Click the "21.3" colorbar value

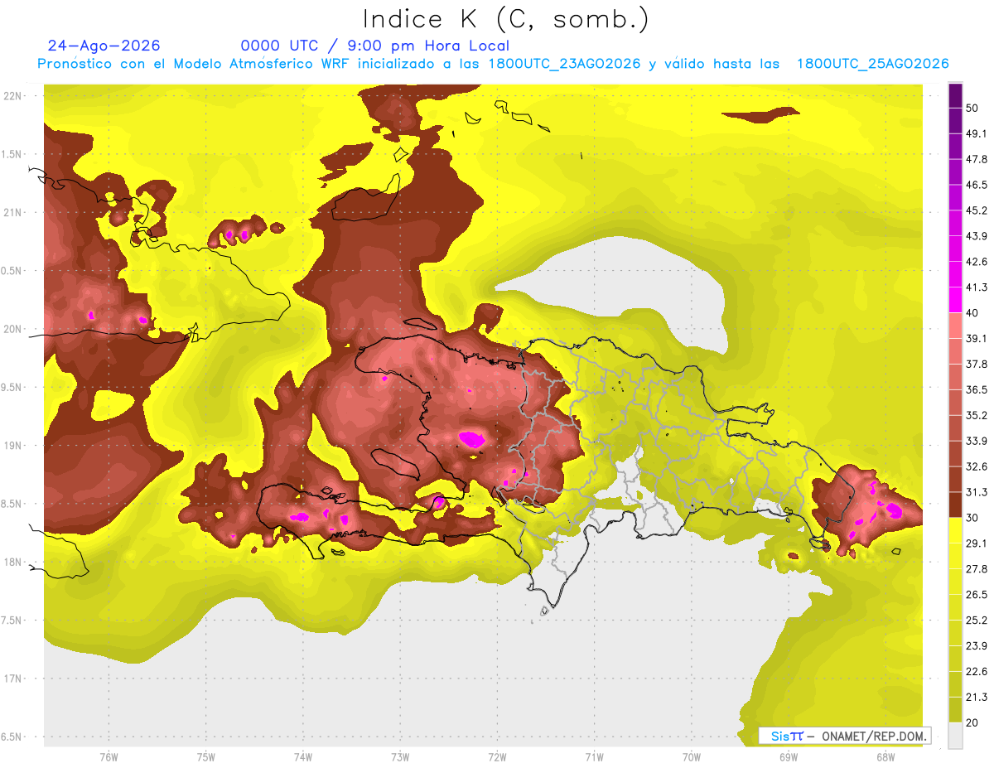tap(977, 697)
